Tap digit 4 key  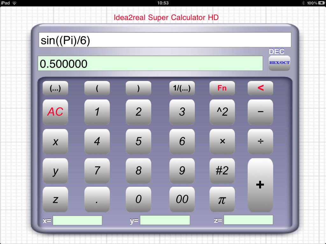[97, 141]
